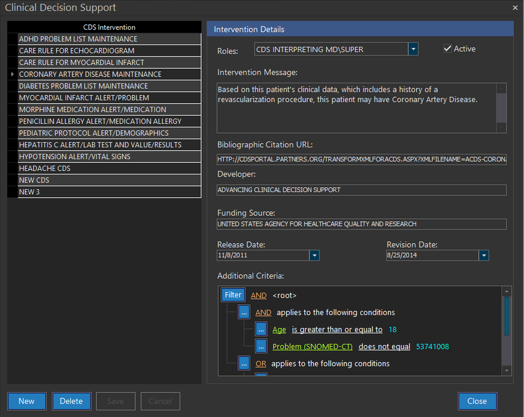Viewport: 524px width, 417px height.
Task: Open ellipsis menu beside the Age condition
Action: tap(261, 329)
